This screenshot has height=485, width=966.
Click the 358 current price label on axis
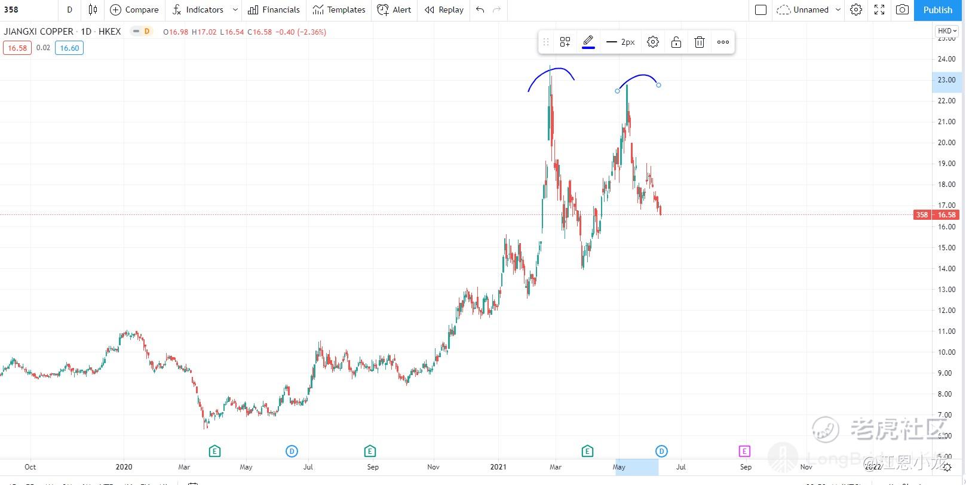pyautogui.click(x=922, y=215)
